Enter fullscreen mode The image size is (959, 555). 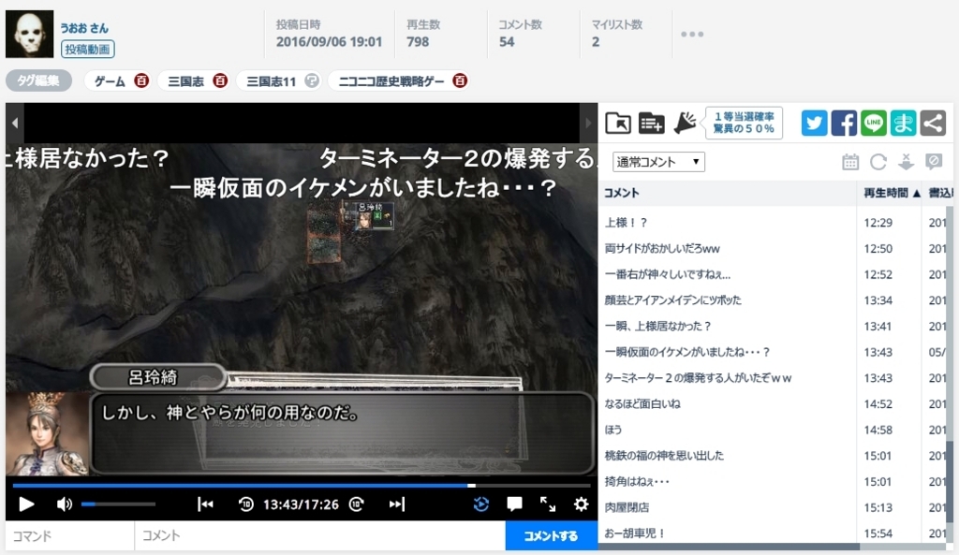pos(547,504)
